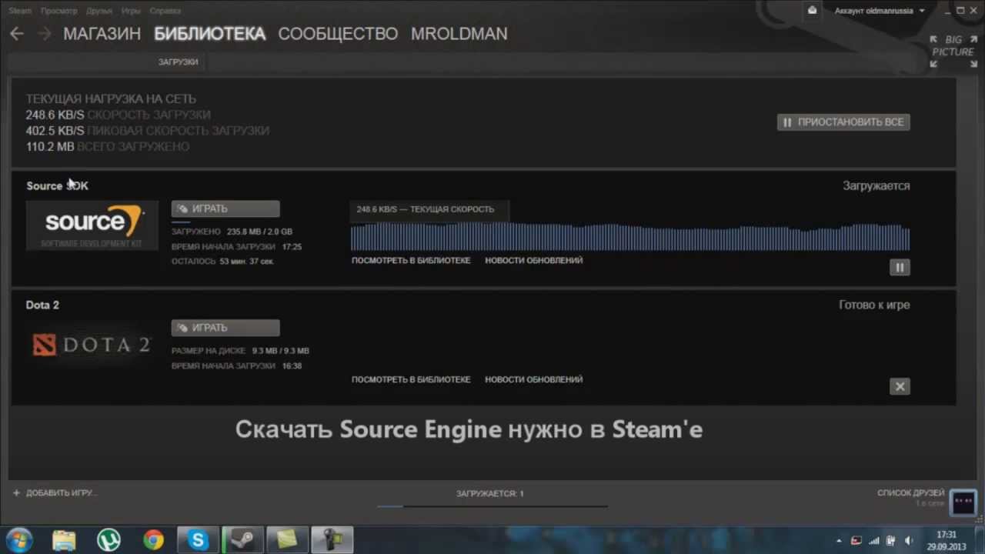Open the tray flag icon
Image resolution: width=985 pixels, height=554 pixels.
857,541
